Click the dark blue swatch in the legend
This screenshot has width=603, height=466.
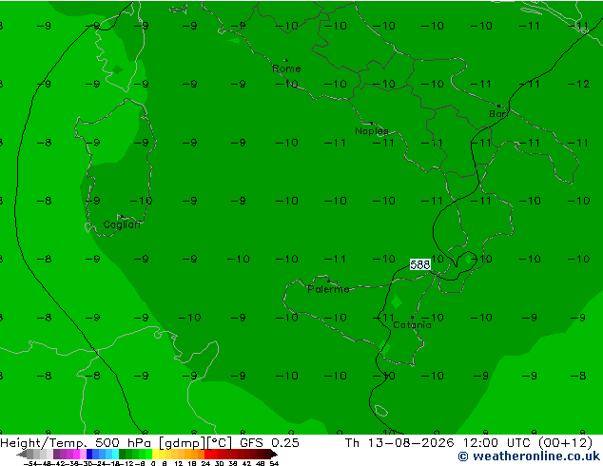click(x=89, y=454)
